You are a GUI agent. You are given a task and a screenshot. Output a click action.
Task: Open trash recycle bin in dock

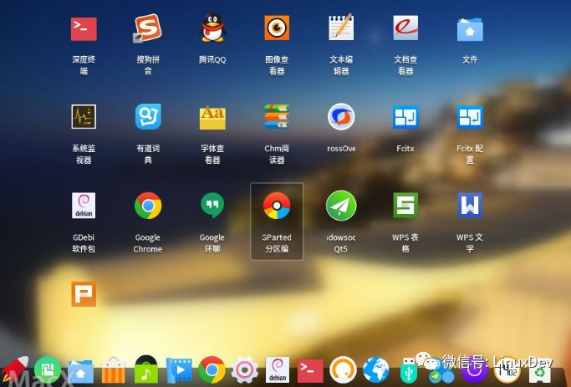[540, 371]
